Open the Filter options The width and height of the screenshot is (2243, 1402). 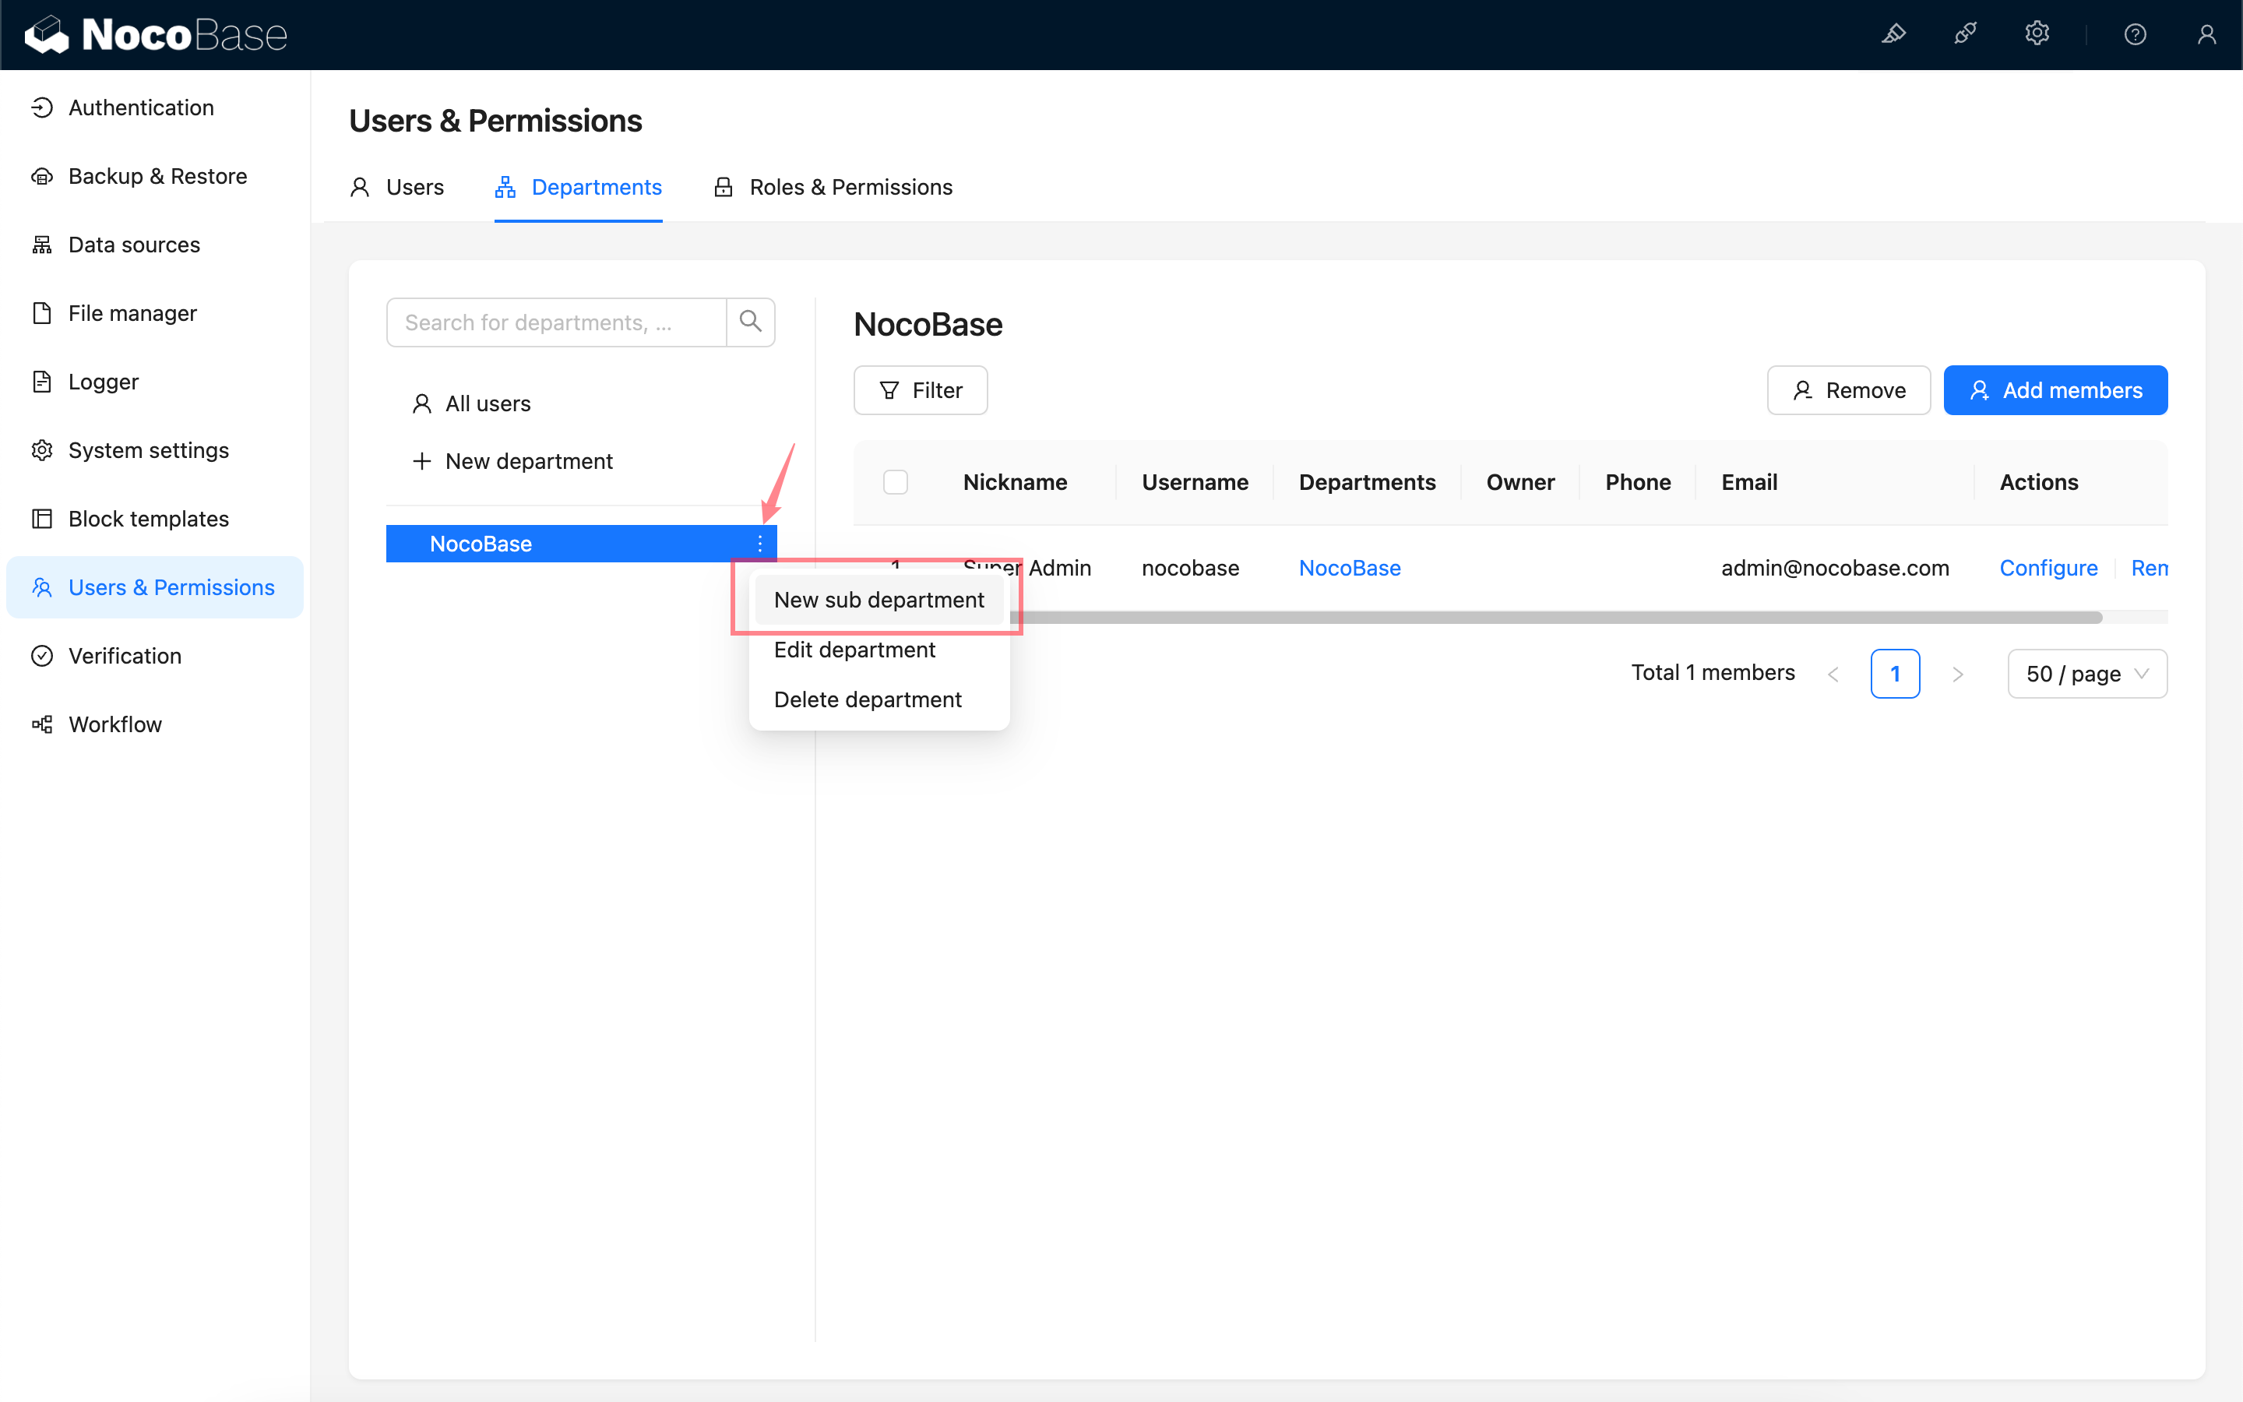(x=920, y=390)
